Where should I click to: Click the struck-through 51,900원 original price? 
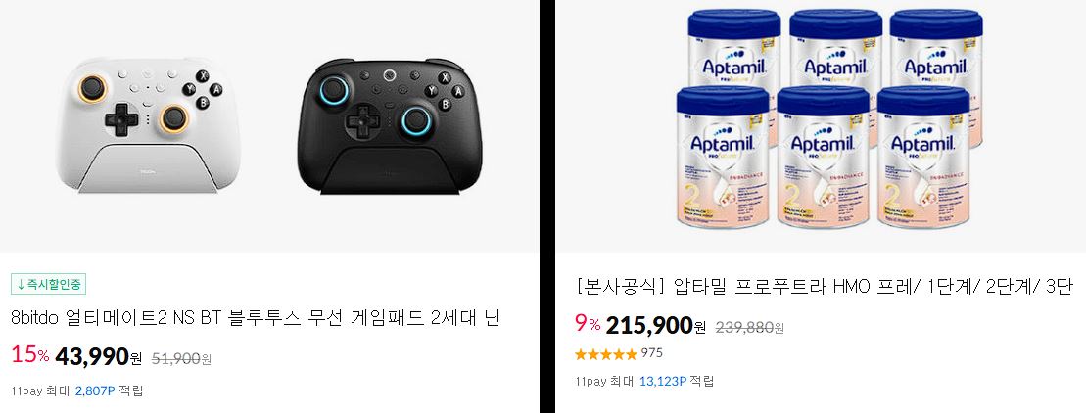(x=181, y=358)
